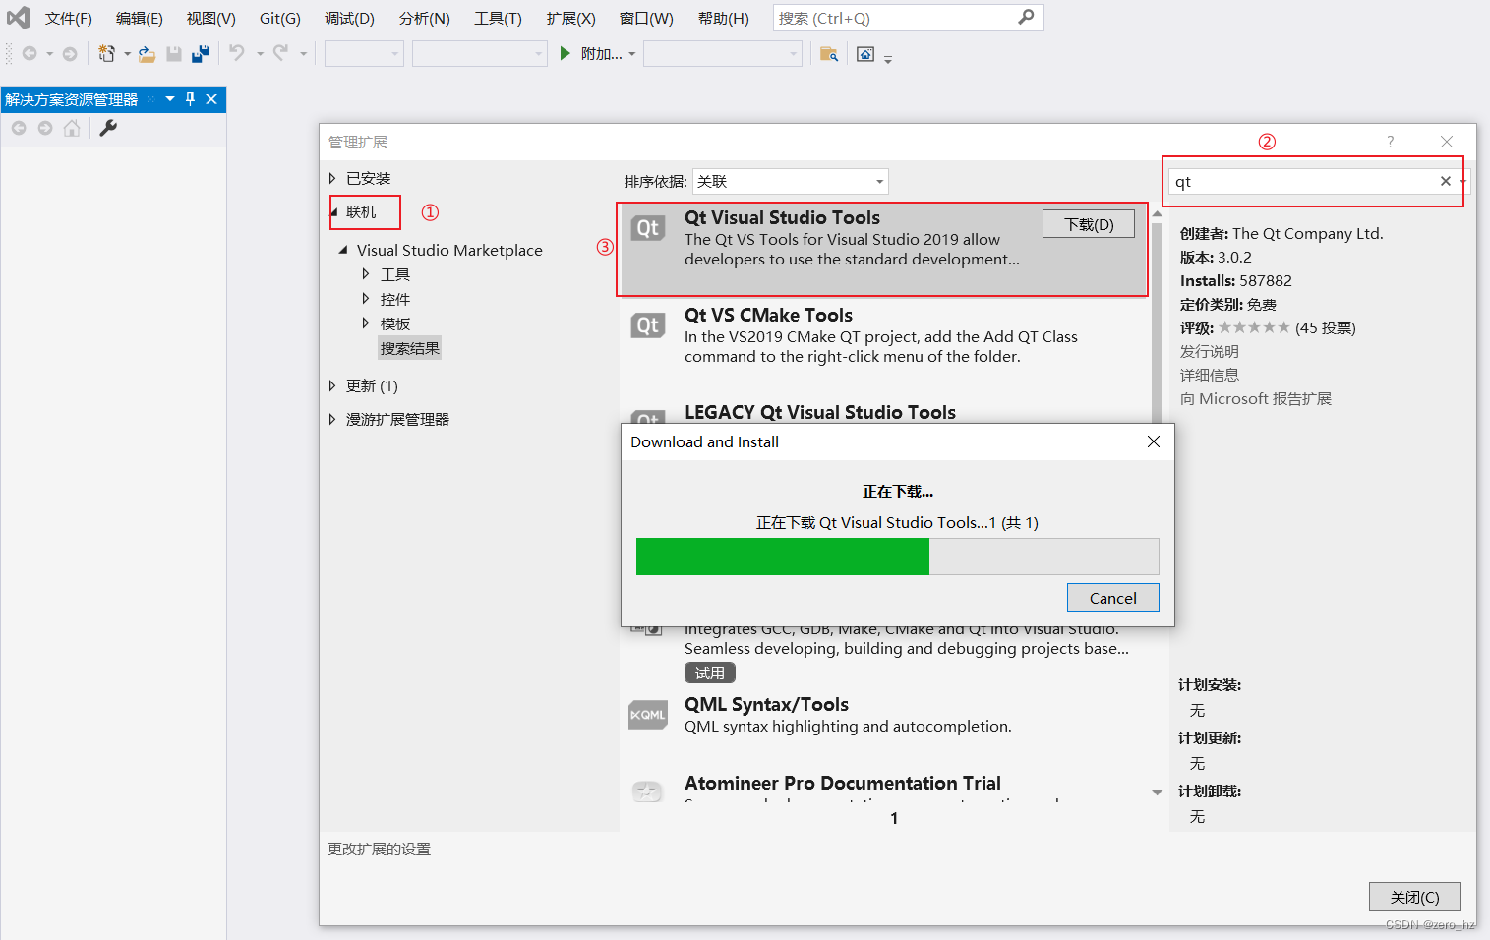Click the Save All toolbar icon
Screen dimensions: 1490x940
[201, 53]
